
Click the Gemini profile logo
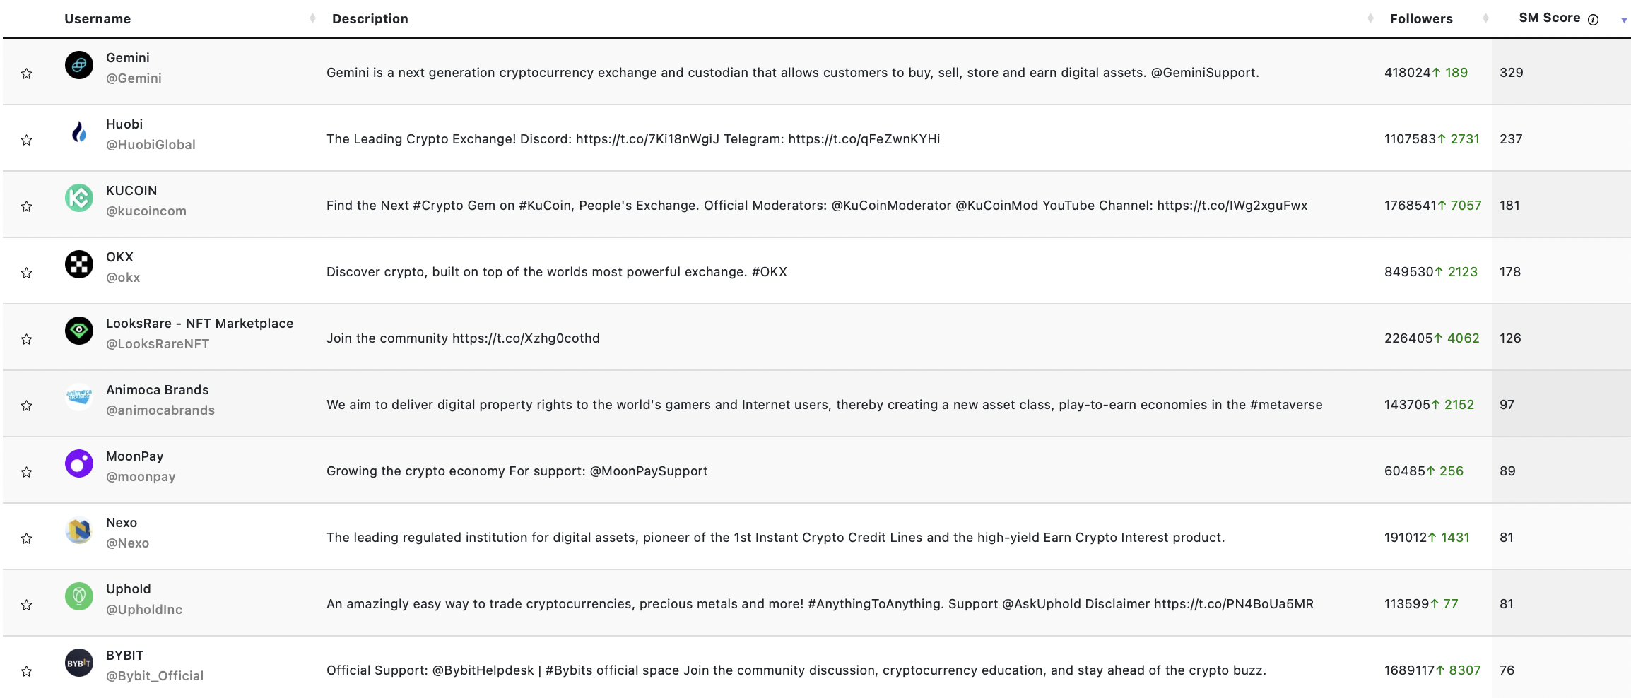[79, 65]
